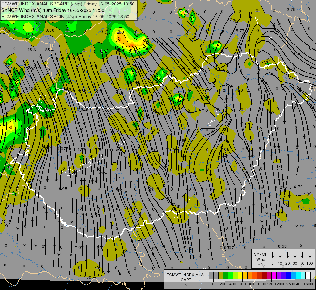Click the 3.88 value on the map

(50, 30)
